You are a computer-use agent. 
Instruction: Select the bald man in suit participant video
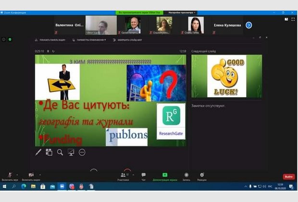133,25
